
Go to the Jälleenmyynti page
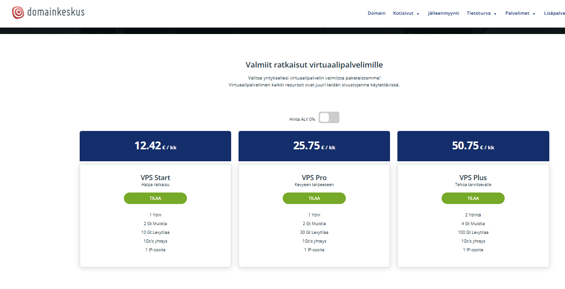click(443, 13)
